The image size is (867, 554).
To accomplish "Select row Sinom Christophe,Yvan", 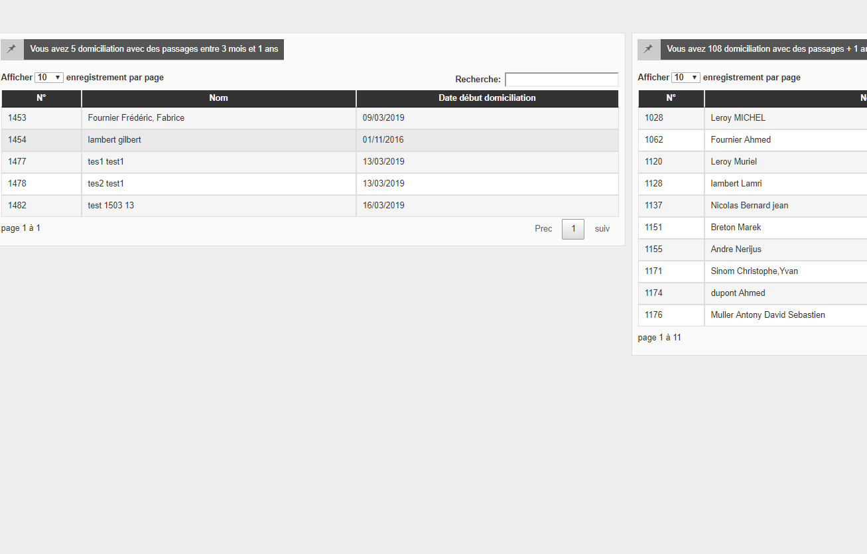I will point(752,271).
